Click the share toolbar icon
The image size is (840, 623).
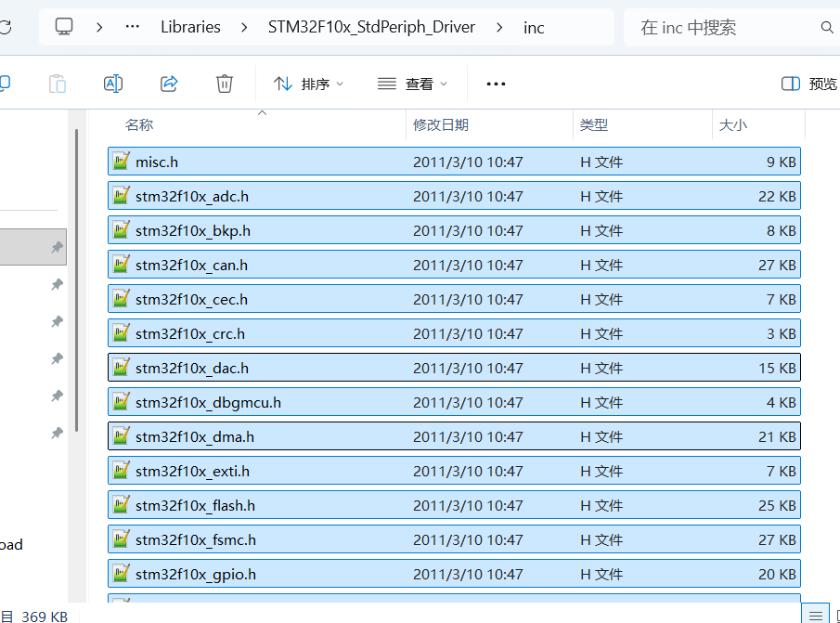(x=169, y=84)
